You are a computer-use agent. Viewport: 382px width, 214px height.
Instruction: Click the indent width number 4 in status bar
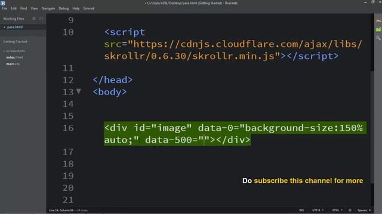point(369,210)
